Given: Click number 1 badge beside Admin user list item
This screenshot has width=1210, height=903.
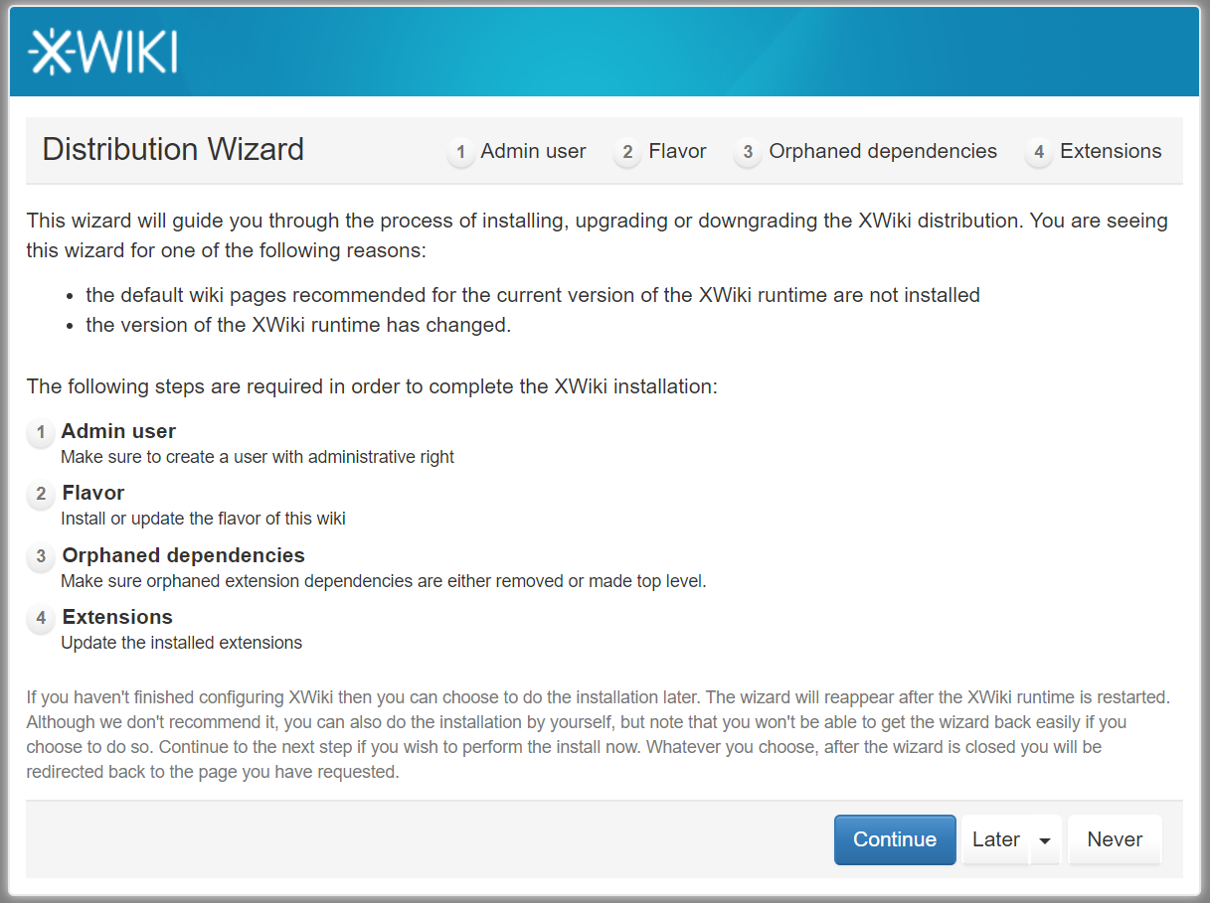Looking at the screenshot, I should [x=41, y=432].
